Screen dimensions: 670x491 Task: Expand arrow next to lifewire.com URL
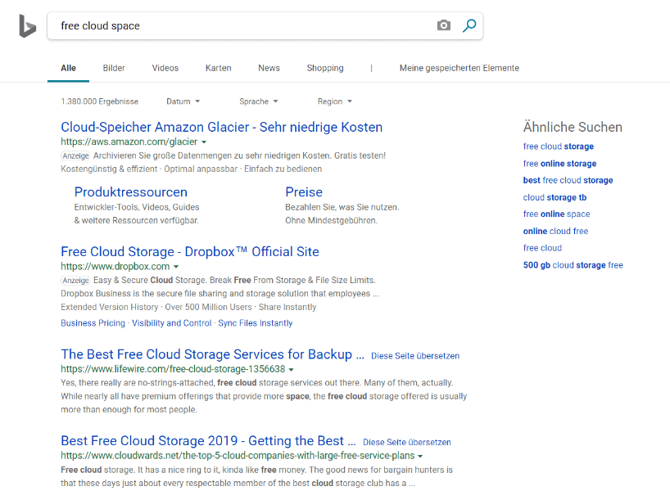(x=292, y=369)
